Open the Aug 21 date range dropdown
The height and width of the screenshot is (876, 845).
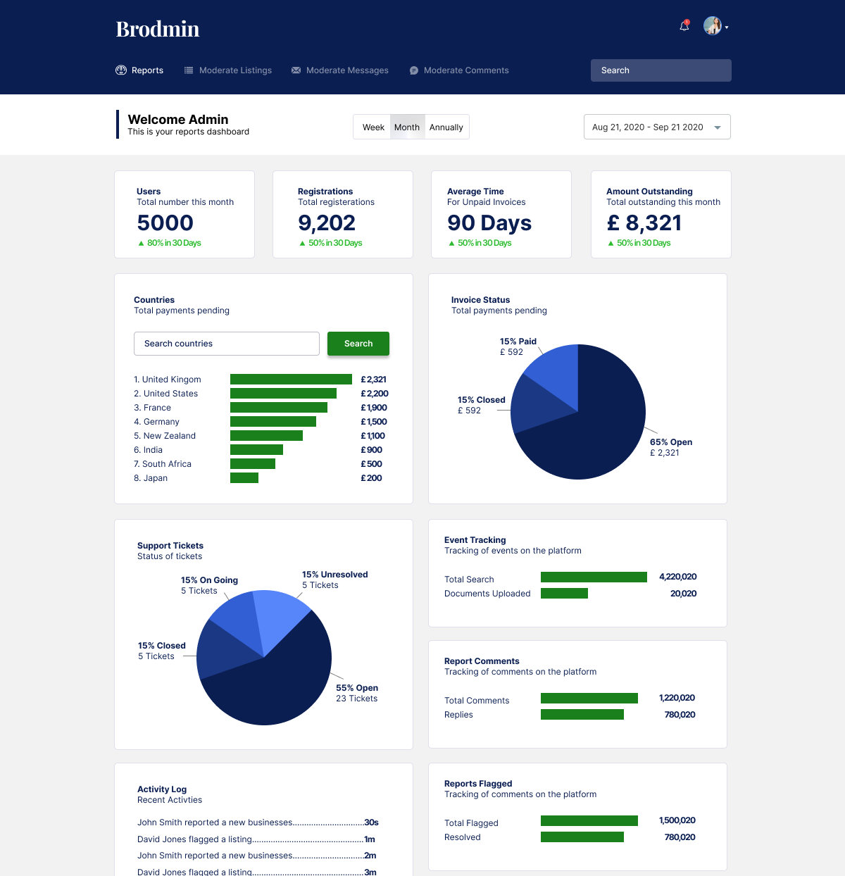(657, 127)
